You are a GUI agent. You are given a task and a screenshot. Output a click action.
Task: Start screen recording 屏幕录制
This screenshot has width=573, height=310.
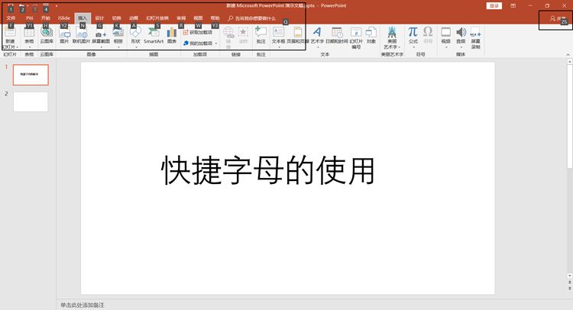click(475, 37)
